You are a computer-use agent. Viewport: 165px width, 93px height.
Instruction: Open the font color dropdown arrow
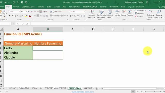point(32,16)
